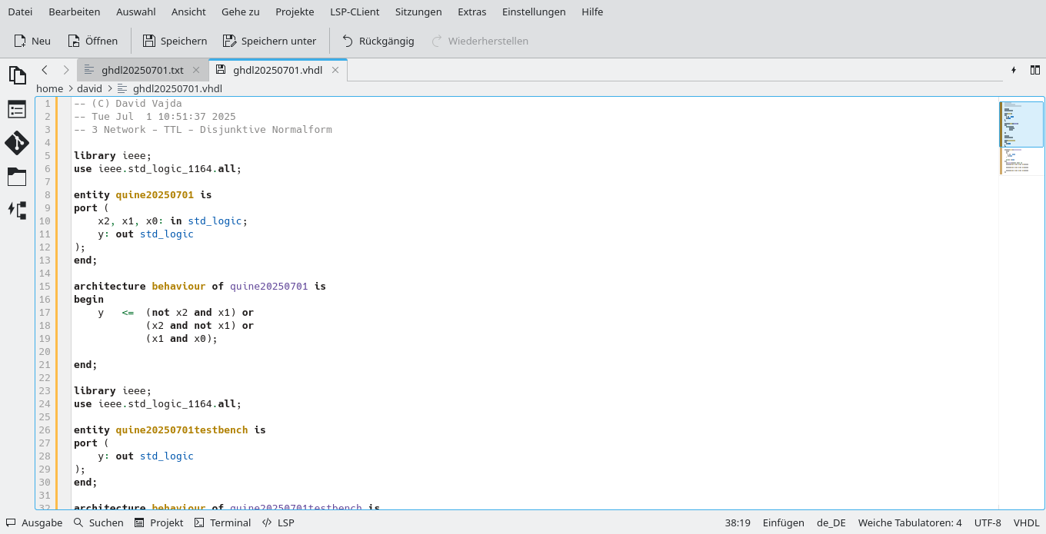Toggle Einfügen overwrite mode in status bar

tap(783, 522)
